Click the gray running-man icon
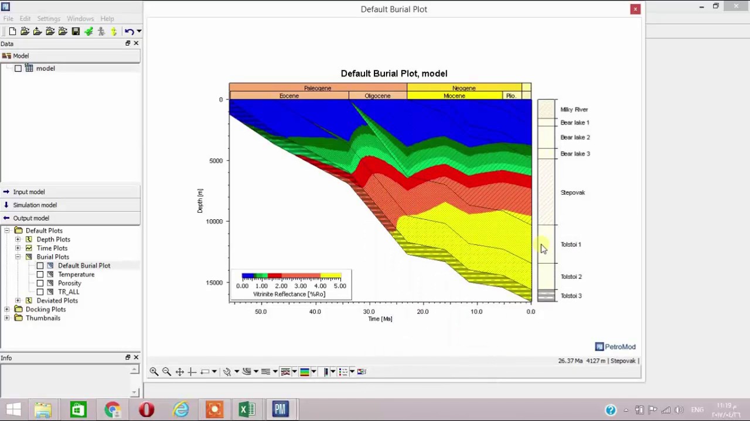The width and height of the screenshot is (750, 421). [101, 32]
